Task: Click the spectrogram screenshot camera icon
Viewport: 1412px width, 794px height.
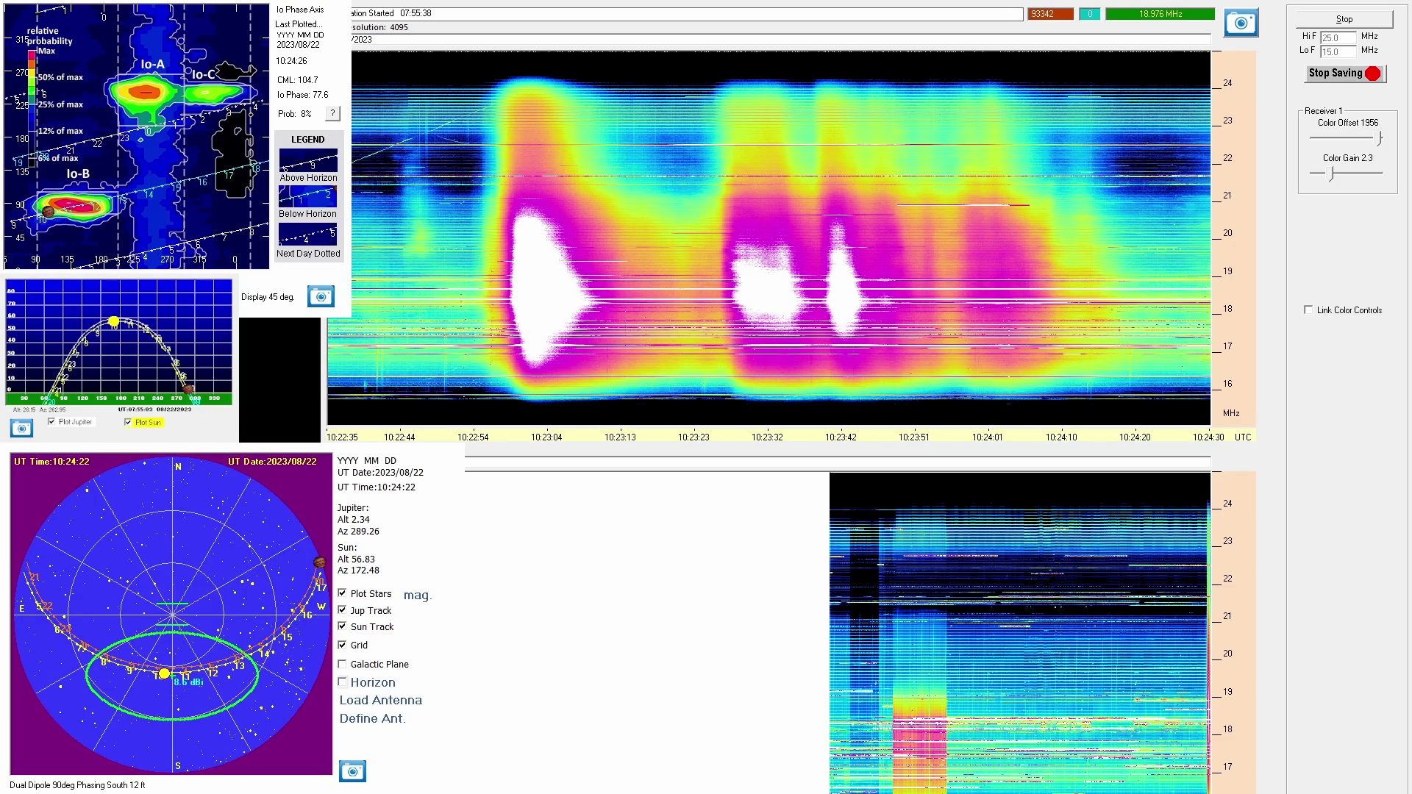Action: pyautogui.click(x=1241, y=24)
